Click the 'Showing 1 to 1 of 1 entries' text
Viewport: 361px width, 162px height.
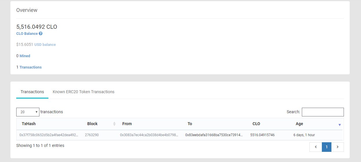(x=40, y=145)
